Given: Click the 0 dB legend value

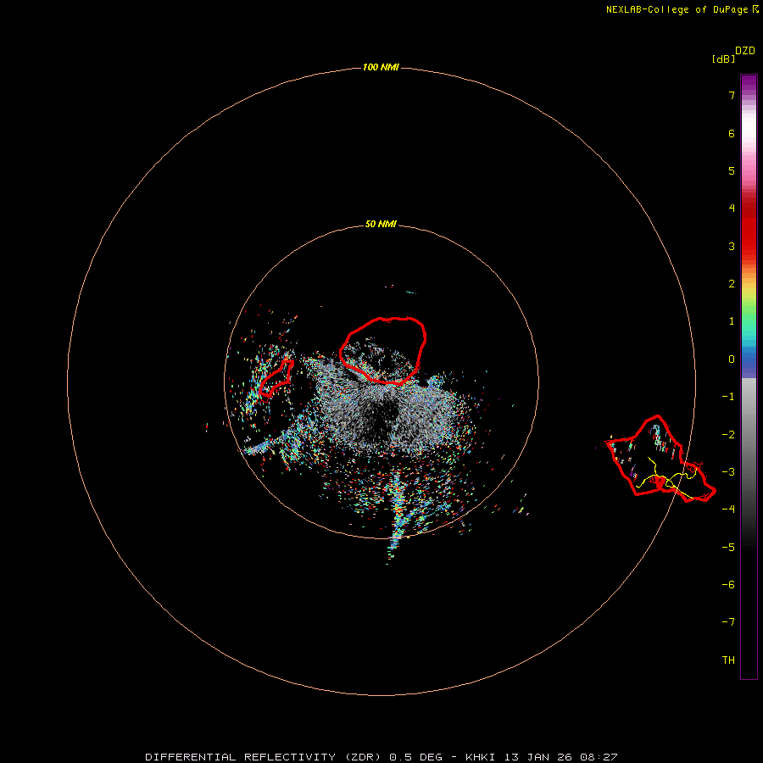Looking at the screenshot, I should point(732,359).
